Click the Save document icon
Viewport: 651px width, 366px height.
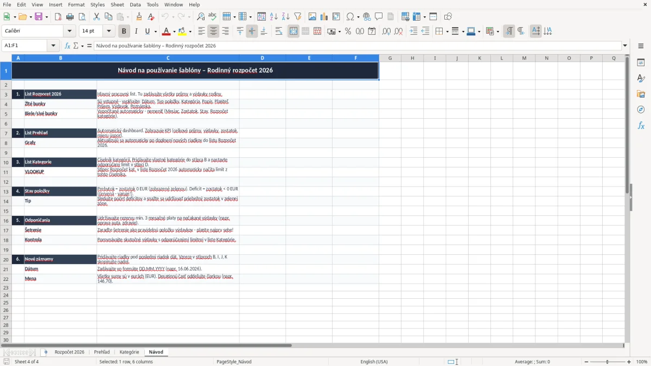tap(38, 17)
